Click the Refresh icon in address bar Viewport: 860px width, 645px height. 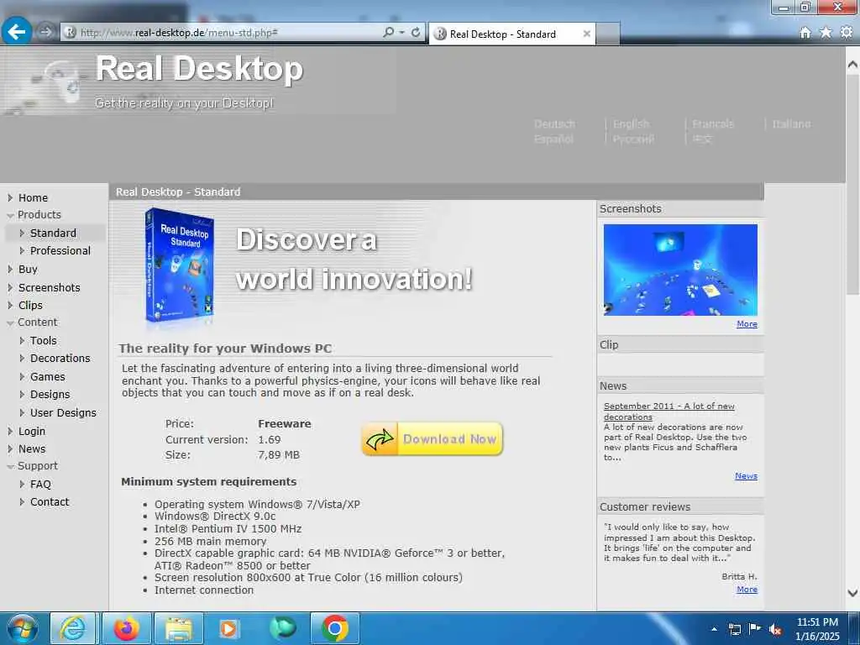point(416,33)
